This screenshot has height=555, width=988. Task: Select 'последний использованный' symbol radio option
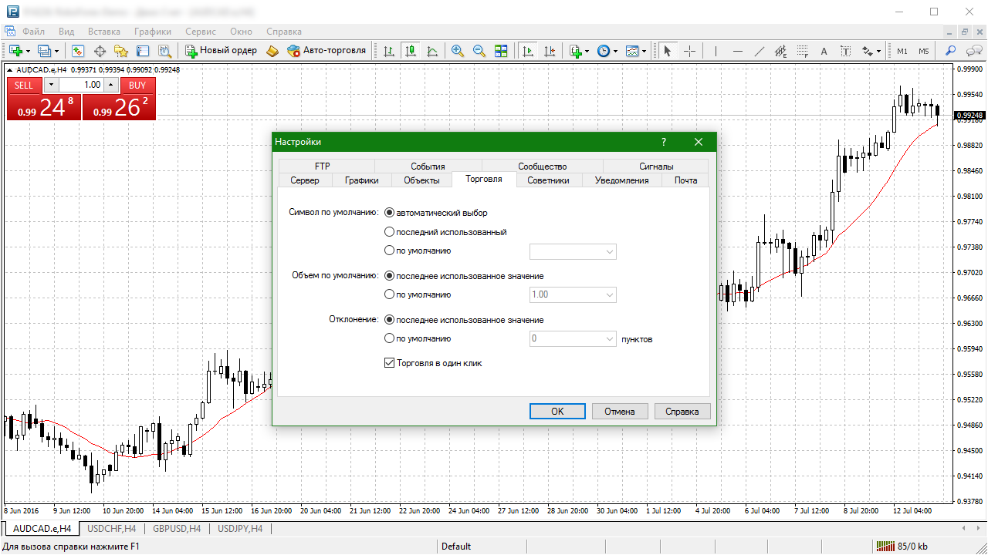pos(390,232)
